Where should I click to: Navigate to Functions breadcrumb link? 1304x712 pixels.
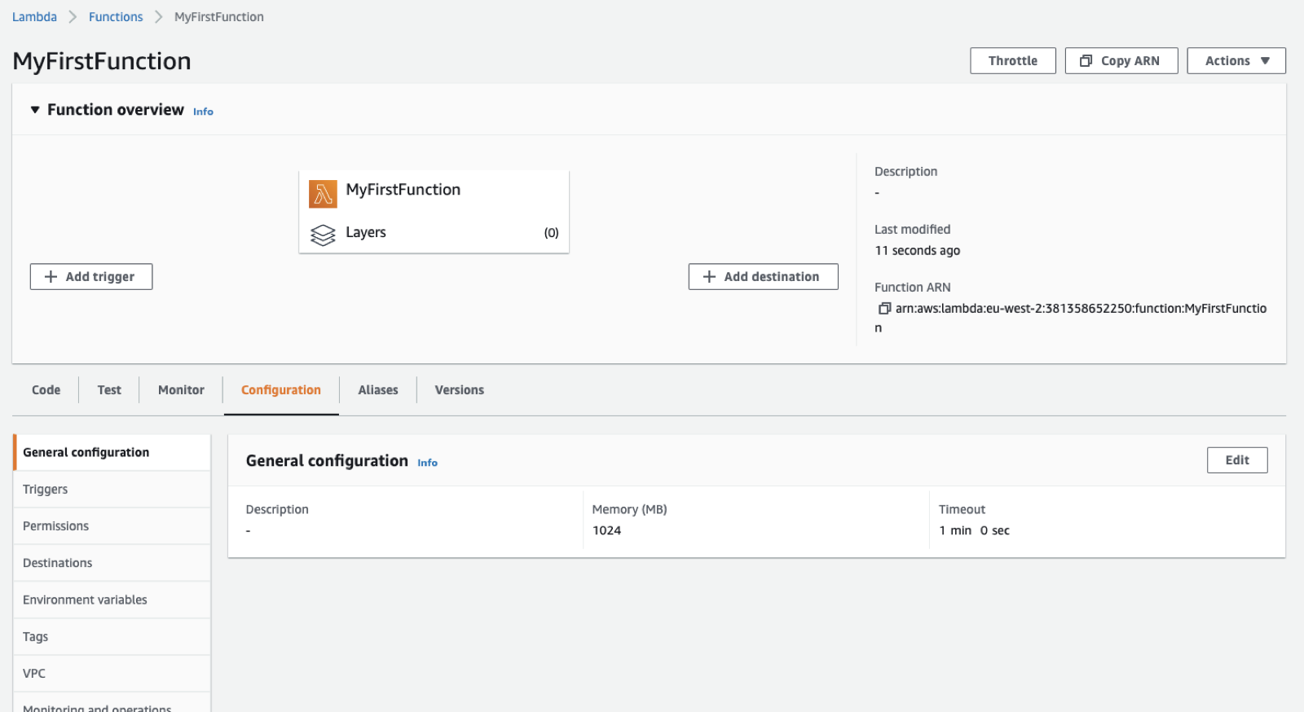(x=116, y=17)
